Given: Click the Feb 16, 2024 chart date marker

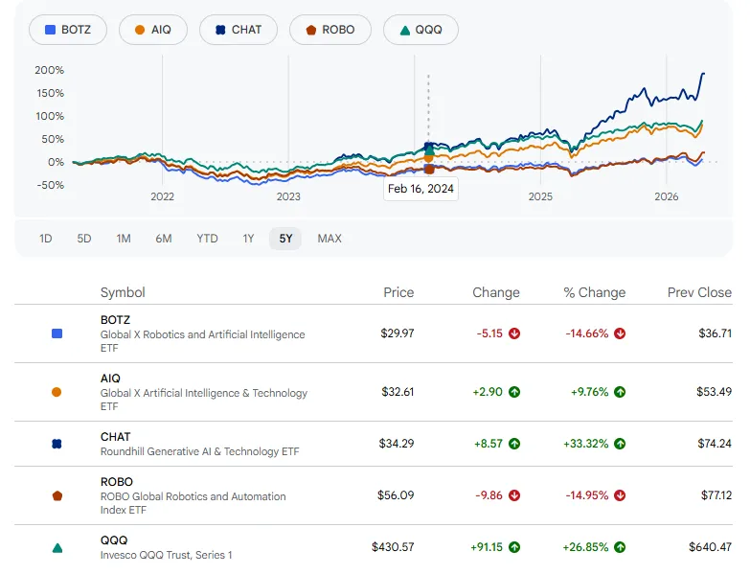Looking at the screenshot, I should (x=420, y=189).
